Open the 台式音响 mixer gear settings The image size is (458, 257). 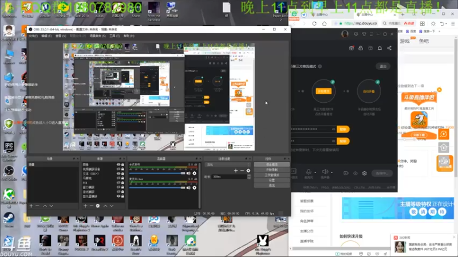(195, 173)
